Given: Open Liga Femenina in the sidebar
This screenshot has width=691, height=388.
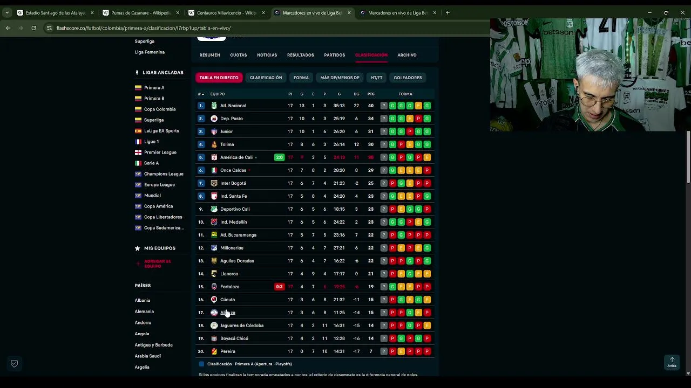Looking at the screenshot, I should (150, 52).
